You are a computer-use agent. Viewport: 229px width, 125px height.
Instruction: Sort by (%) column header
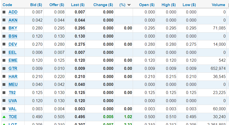(x=122, y=5)
